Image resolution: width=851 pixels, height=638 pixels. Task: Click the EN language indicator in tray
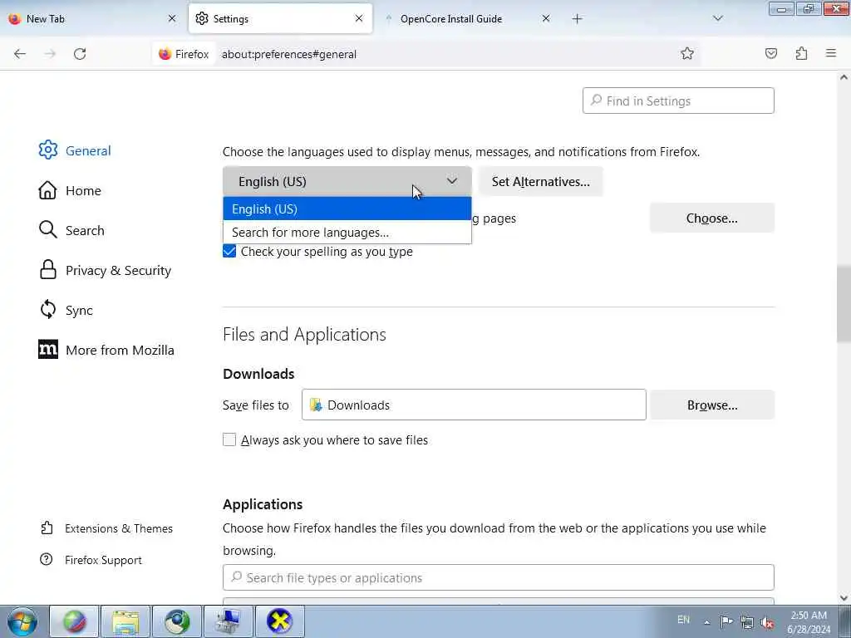(x=683, y=620)
